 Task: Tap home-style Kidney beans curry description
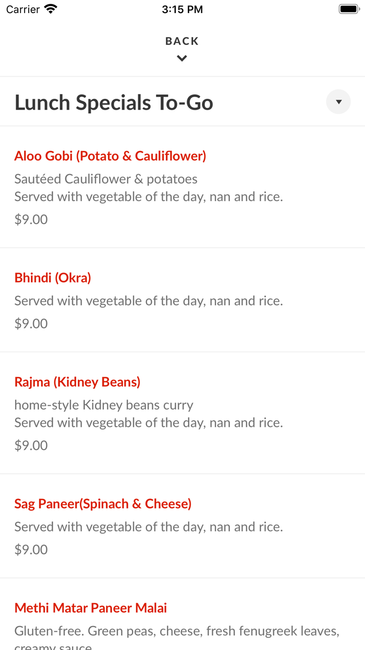104,405
